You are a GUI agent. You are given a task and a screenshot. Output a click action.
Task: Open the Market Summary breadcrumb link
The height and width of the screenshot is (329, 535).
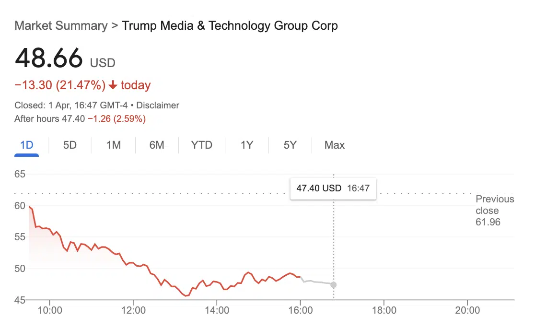click(x=61, y=25)
